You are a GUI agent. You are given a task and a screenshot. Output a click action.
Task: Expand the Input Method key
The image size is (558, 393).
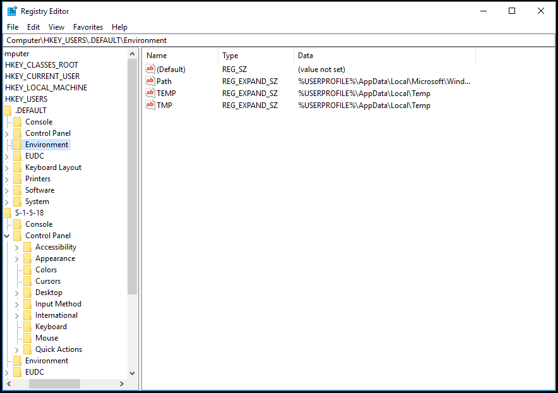point(16,305)
